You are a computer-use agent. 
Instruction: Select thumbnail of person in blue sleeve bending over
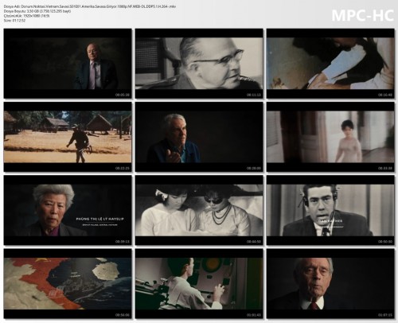tap(330, 64)
